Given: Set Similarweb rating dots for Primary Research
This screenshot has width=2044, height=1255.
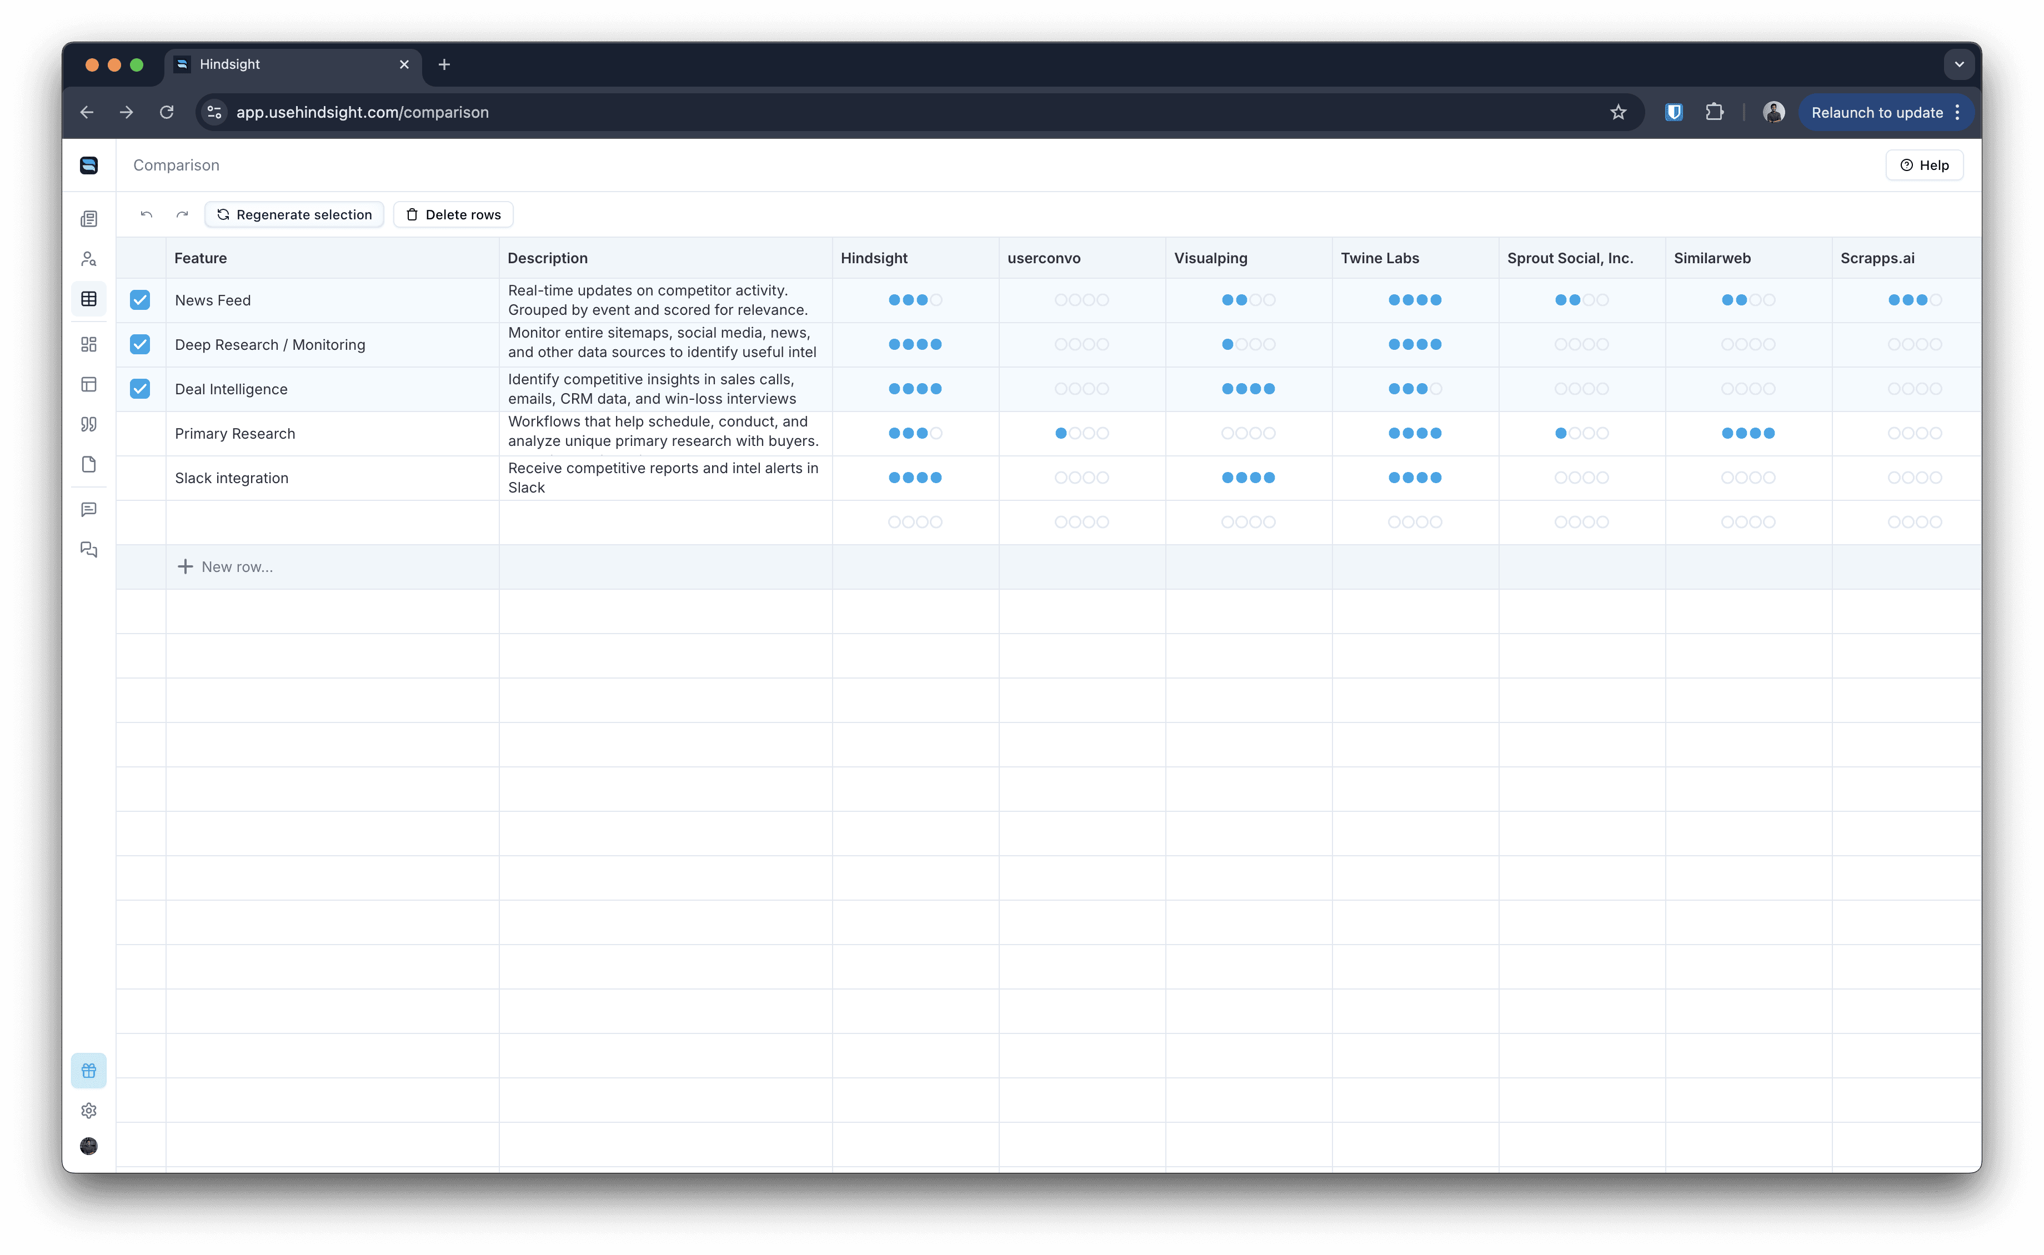Looking at the screenshot, I should pos(1749,433).
